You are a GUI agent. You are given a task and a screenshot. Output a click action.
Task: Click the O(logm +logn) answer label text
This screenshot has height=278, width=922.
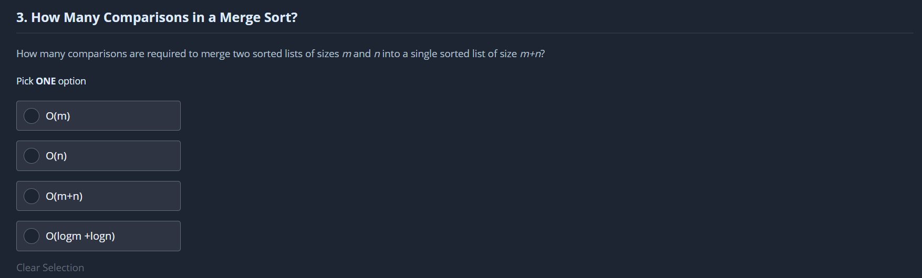click(x=80, y=236)
